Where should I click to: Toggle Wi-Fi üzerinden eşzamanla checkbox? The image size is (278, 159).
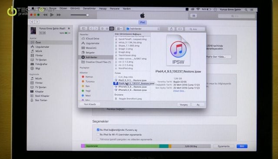point(98,135)
